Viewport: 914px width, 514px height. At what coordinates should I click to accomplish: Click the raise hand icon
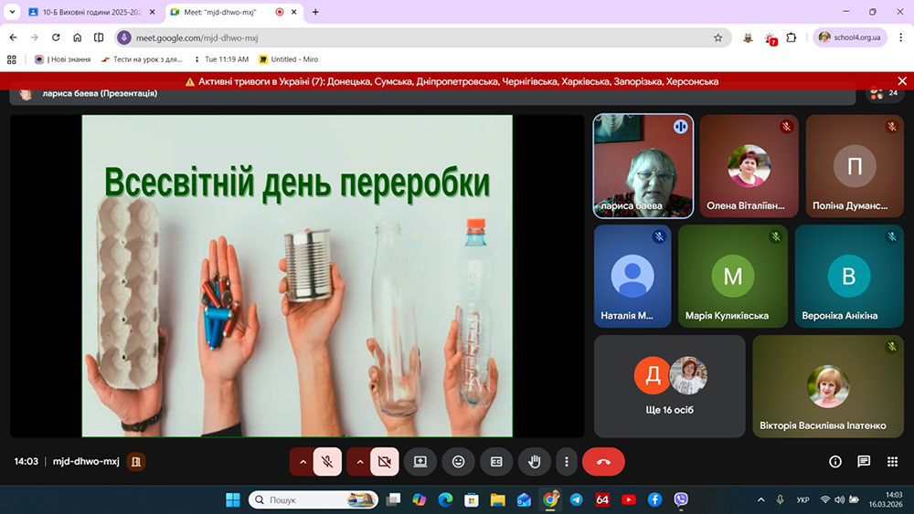(x=535, y=462)
